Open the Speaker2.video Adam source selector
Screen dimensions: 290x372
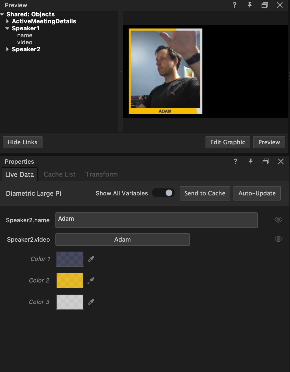pos(123,239)
